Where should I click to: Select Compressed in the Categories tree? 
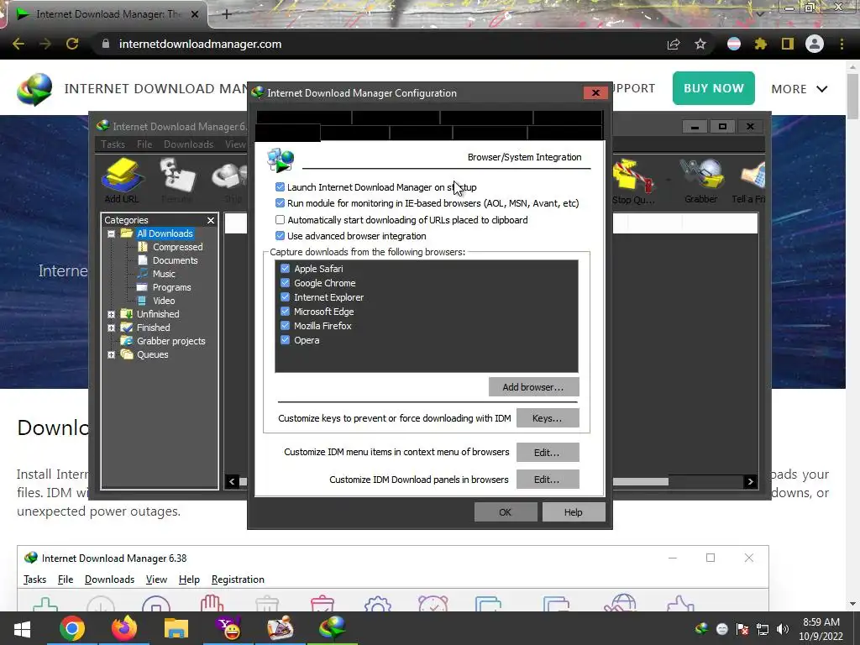coord(178,247)
